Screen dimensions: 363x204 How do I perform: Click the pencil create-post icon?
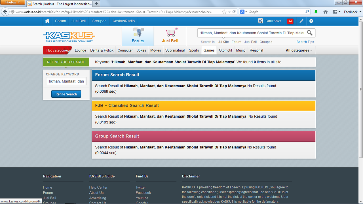(301, 21)
